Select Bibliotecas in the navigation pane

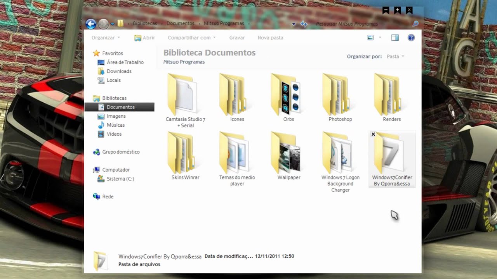pos(114,98)
